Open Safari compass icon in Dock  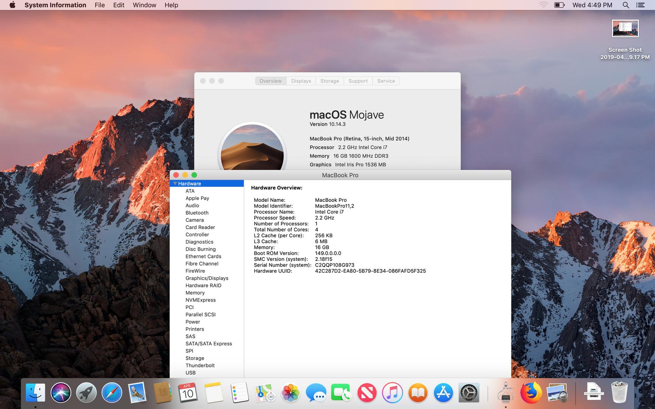tap(112, 392)
